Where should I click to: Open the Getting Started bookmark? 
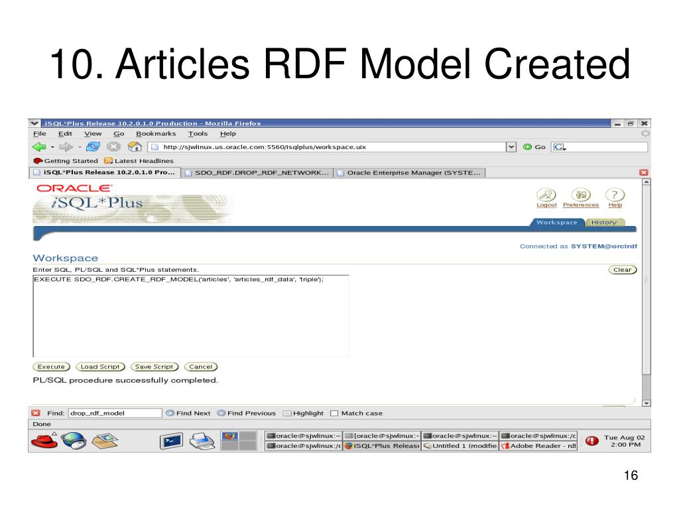pos(66,161)
